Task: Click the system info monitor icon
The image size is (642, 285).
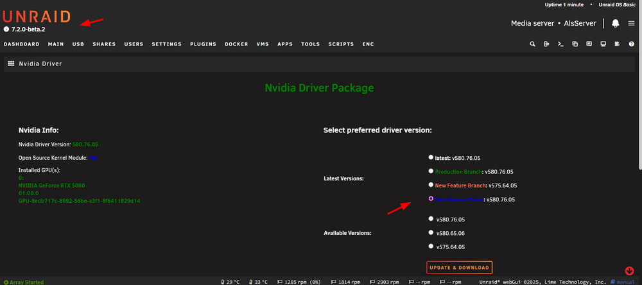Action: point(603,44)
